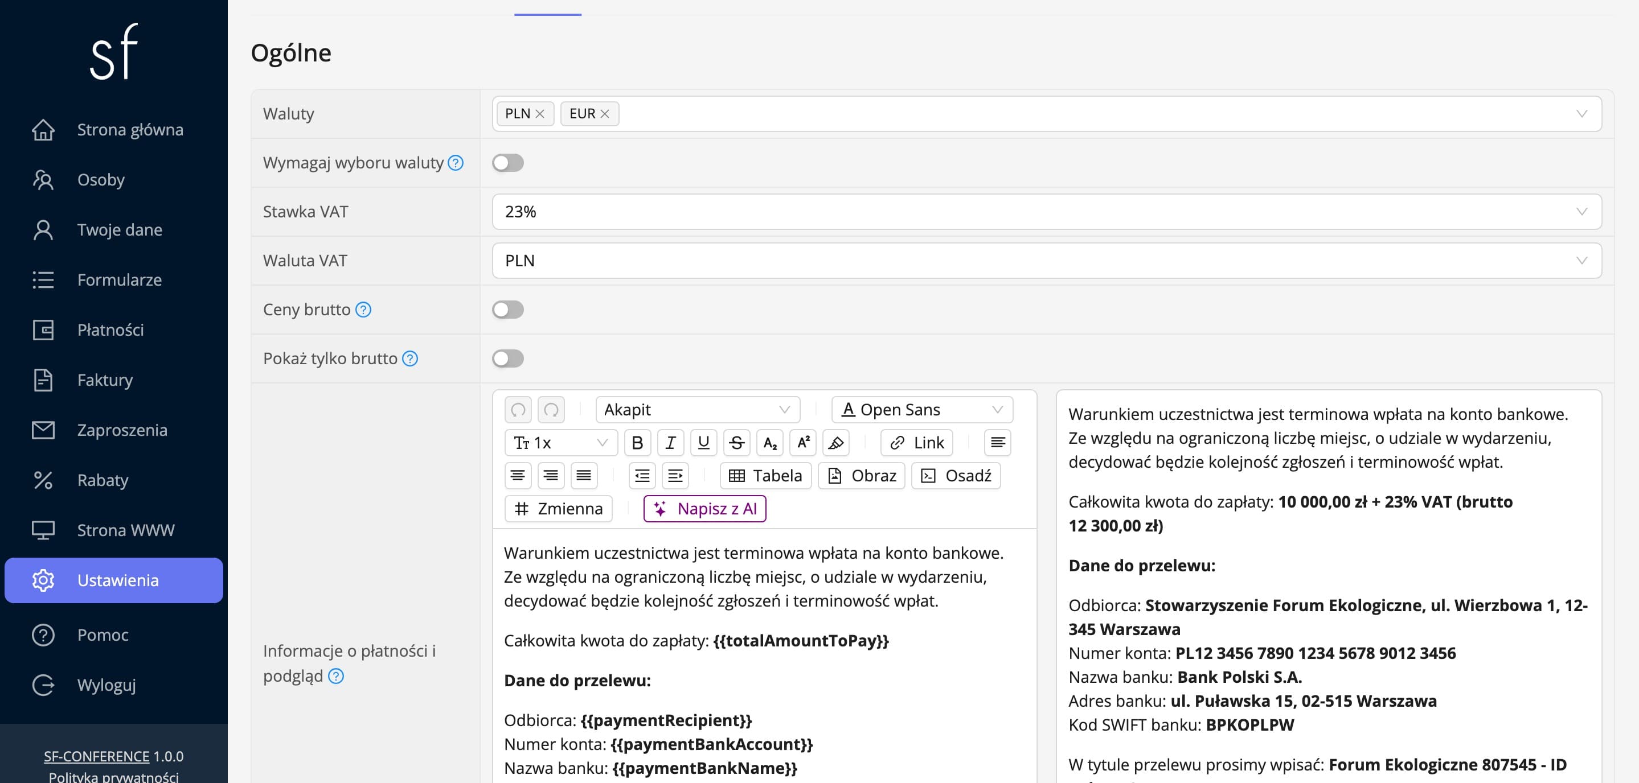This screenshot has width=1639, height=783.
Task: Choose a font from Open Sans dropdown
Action: (922, 410)
